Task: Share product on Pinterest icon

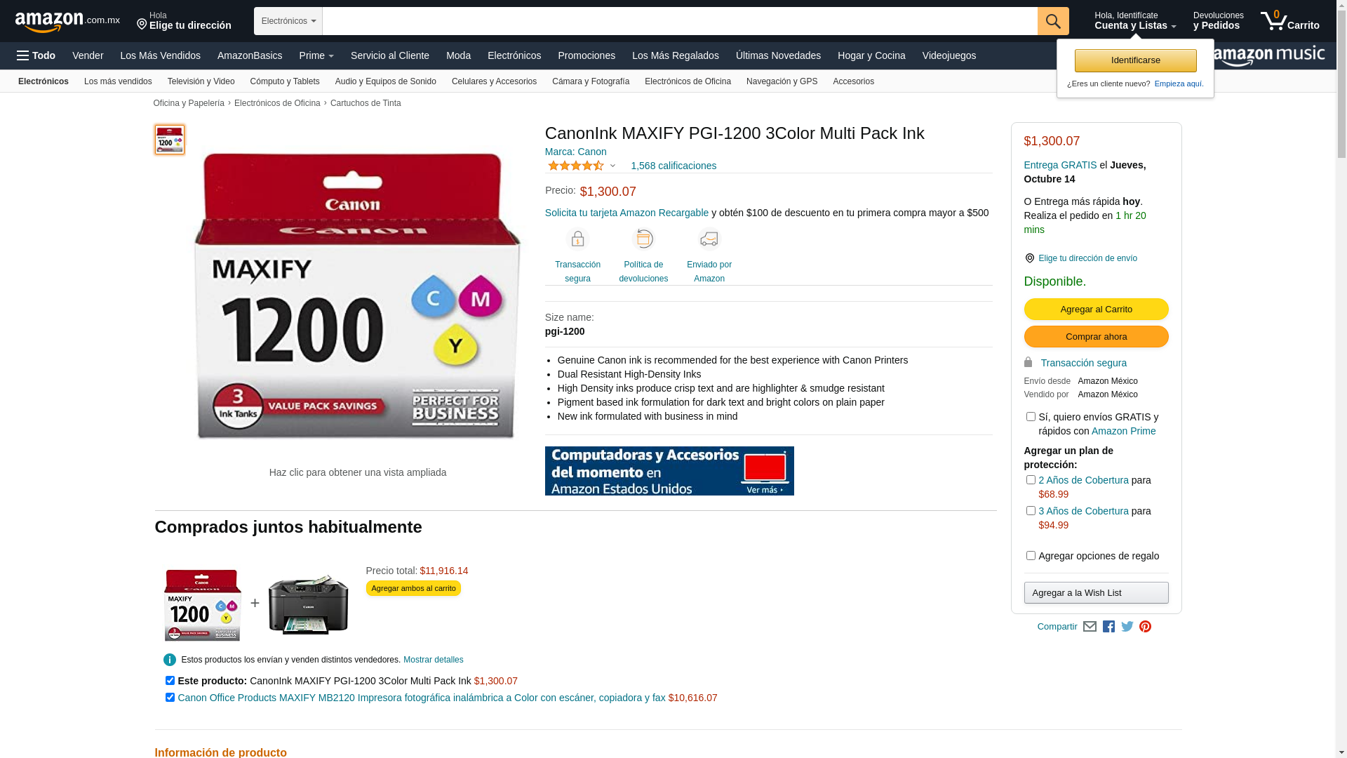Action: click(1145, 627)
